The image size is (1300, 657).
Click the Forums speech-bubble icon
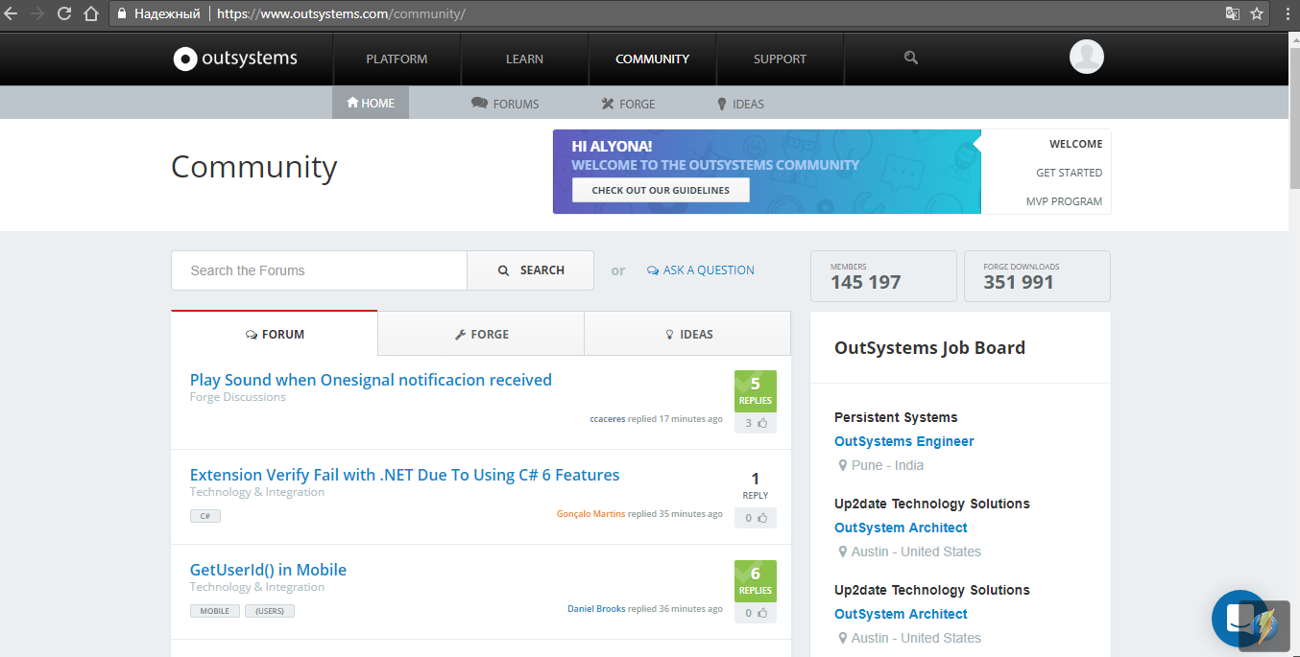pyautogui.click(x=478, y=103)
